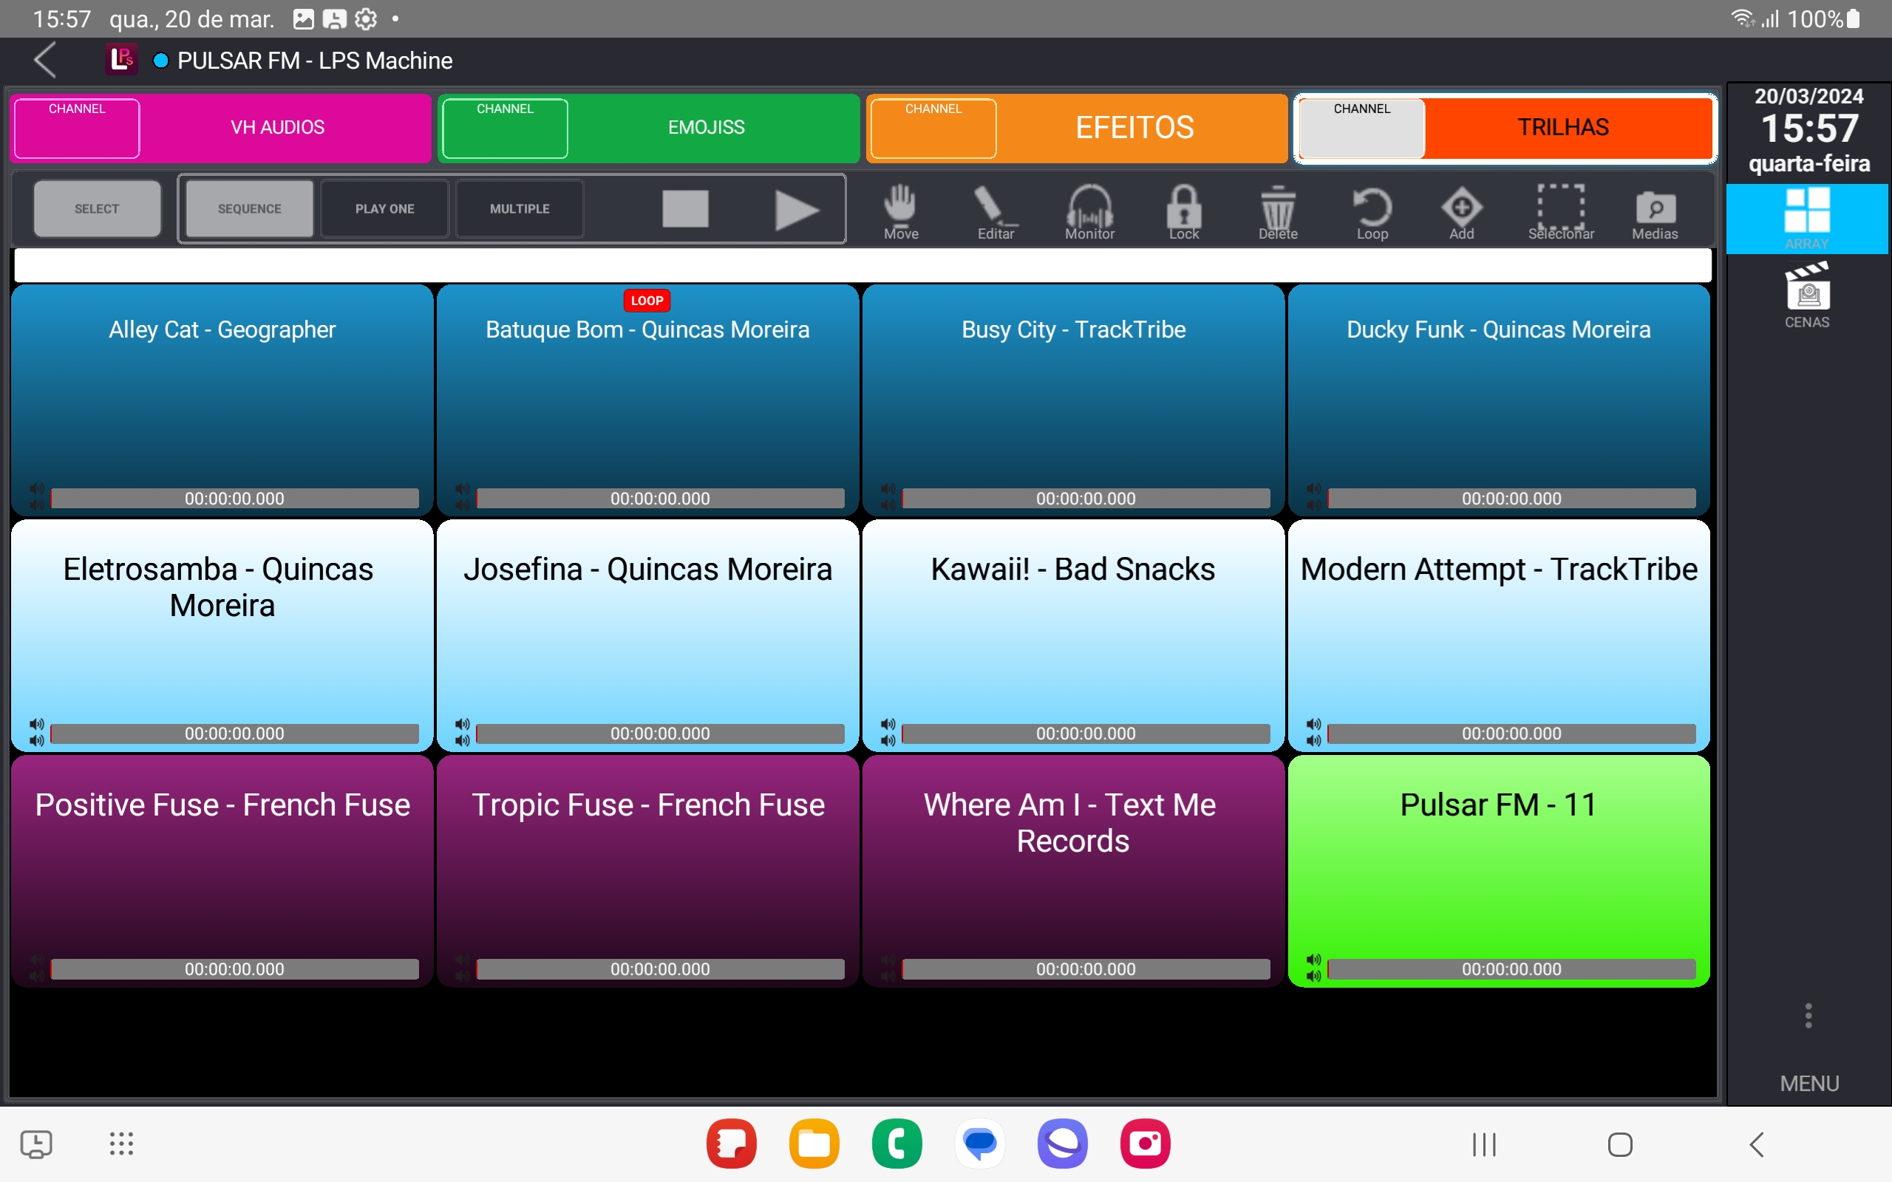
Task: Trigger the green Pulsar FM - 11 pad
Action: [x=1499, y=870]
